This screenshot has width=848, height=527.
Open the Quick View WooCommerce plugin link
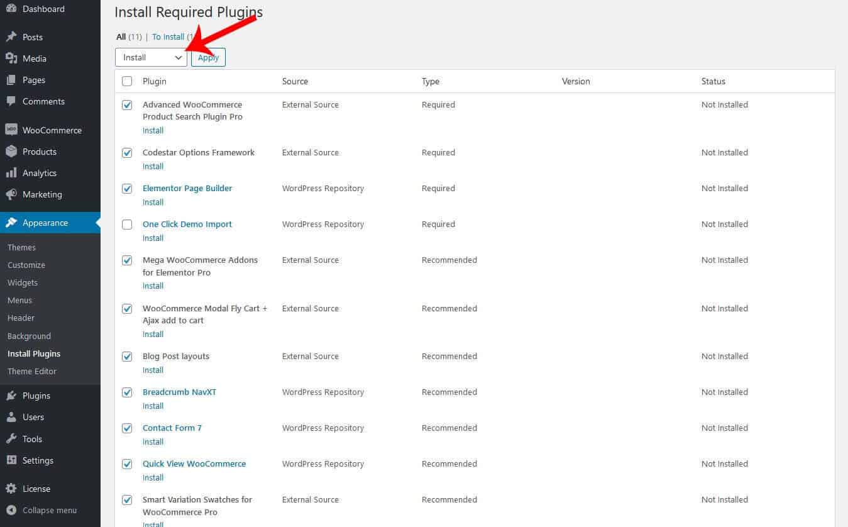tap(194, 463)
